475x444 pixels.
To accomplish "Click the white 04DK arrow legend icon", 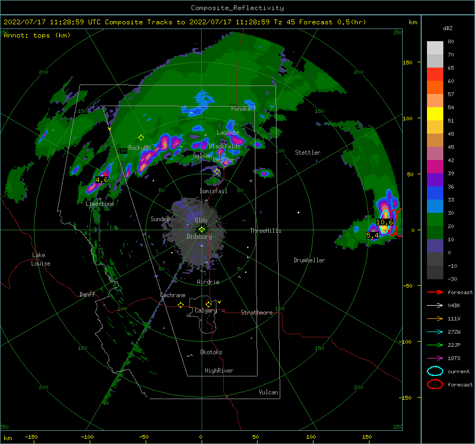I will click(435, 306).
